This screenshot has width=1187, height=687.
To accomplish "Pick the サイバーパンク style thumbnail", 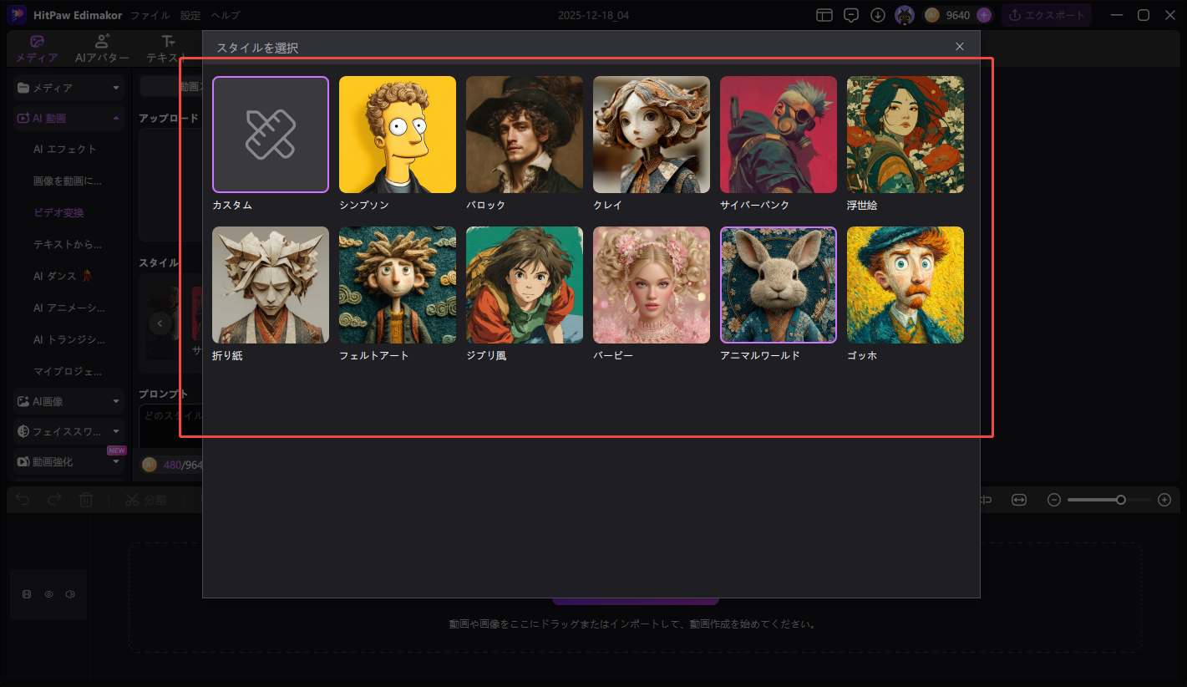I will pos(778,135).
